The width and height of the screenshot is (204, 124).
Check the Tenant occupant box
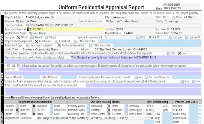tap(32, 37)
